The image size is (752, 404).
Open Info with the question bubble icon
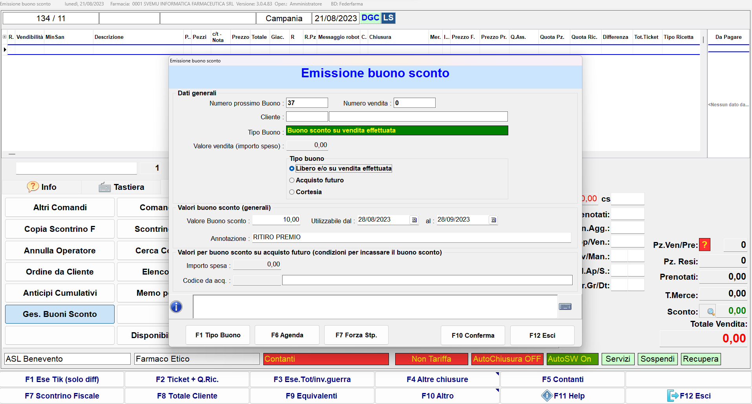[x=42, y=187]
